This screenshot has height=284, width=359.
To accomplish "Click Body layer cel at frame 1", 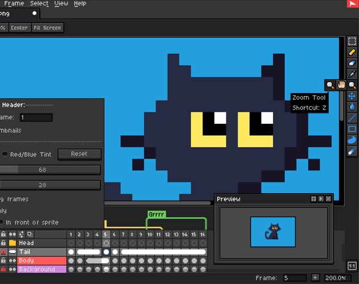I will point(71,261).
